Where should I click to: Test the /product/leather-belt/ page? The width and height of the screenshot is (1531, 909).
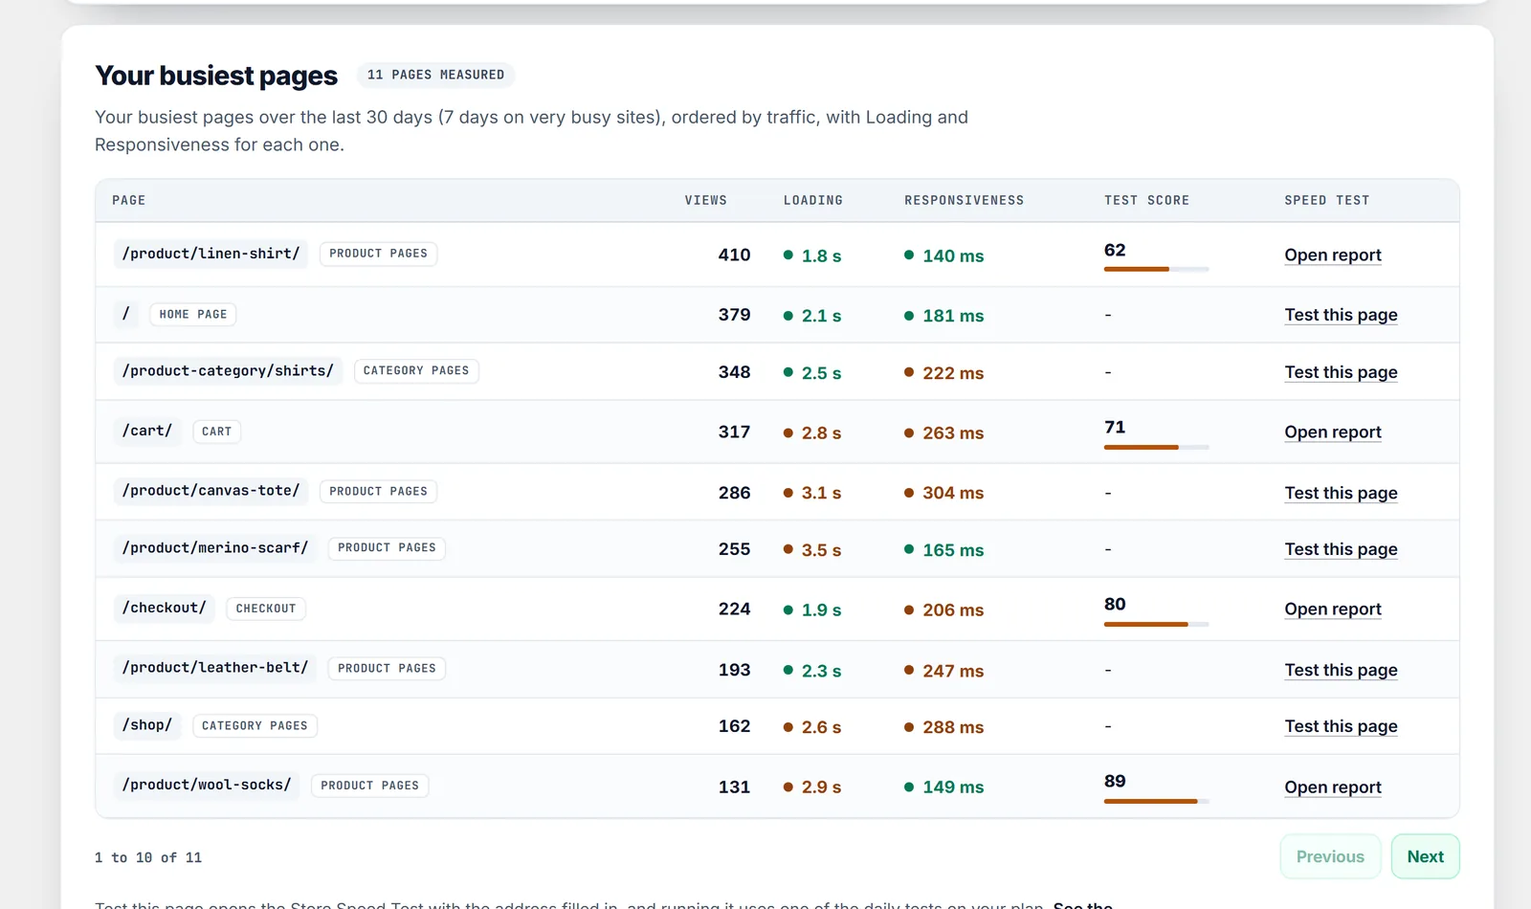pyautogui.click(x=1341, y=670)
